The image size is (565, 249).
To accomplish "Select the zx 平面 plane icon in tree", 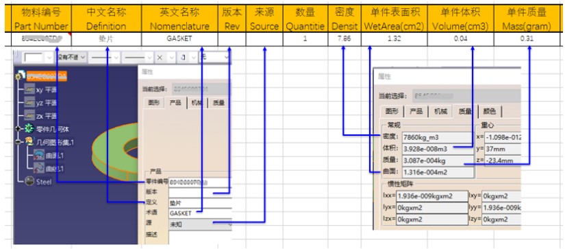I will pos(29,116).
